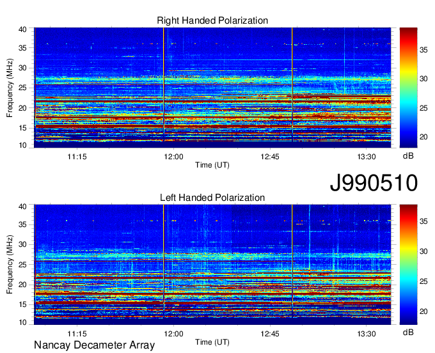
Task: Click the 'Nancay Decameter Array' caption
Action: click(94, 345)
